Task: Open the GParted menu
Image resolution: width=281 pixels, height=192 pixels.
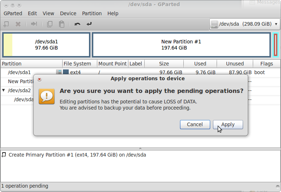Action: [x=13, y=13]
